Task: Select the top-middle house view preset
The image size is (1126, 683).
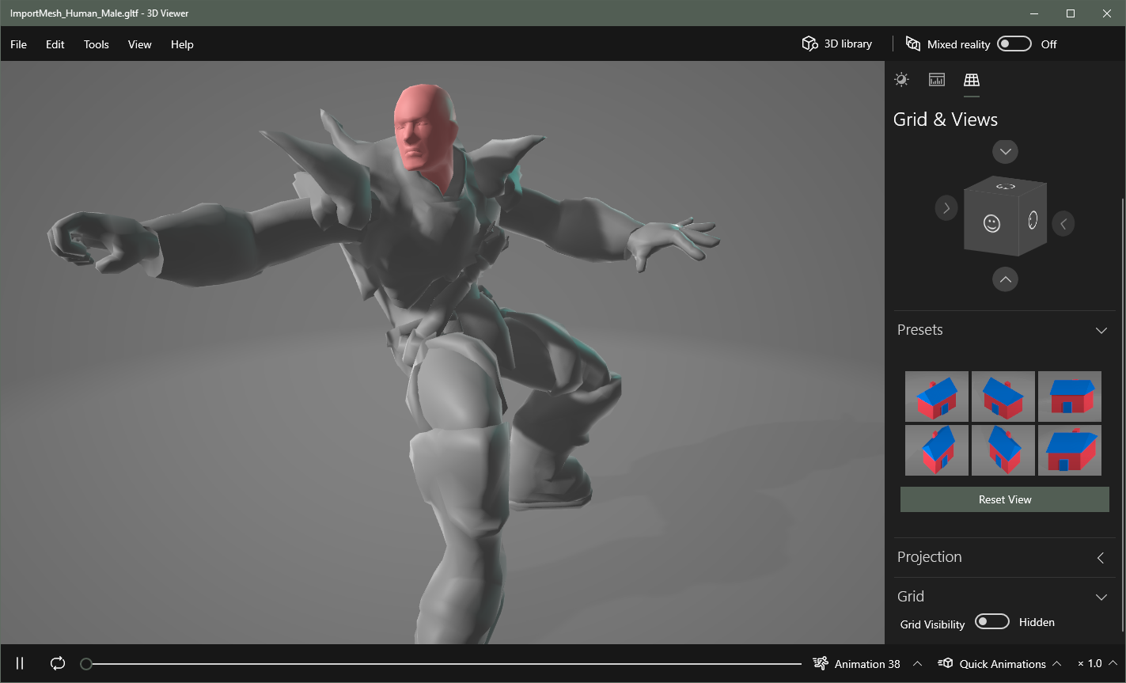Action: [x=1003, y=396]
